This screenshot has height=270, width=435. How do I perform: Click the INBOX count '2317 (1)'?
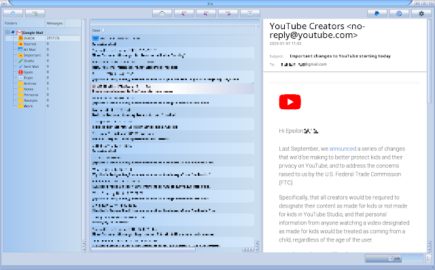click(53, 38)
